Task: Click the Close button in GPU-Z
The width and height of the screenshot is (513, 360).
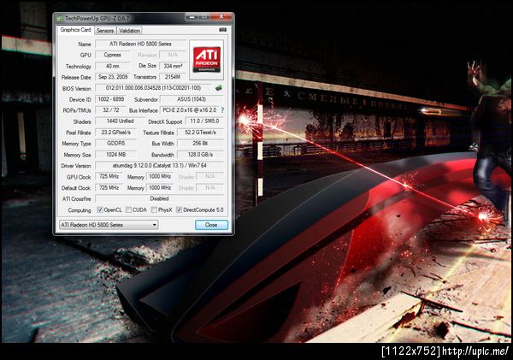Action: 211,225
